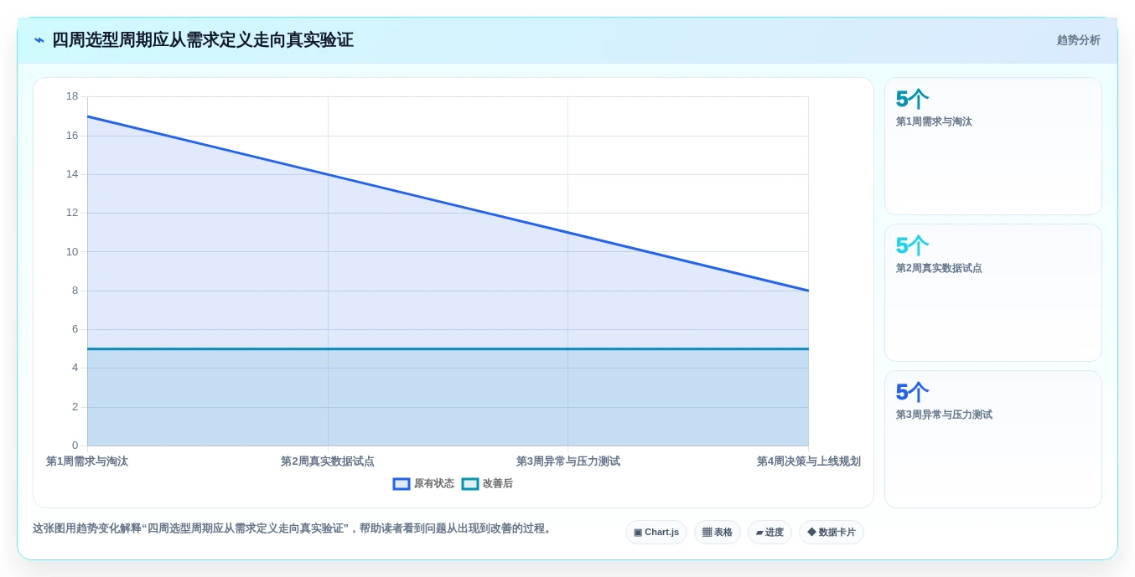Click the 趋势分析 label in header
The height and width of the screenshot is (577, 1135).
[1078, 40]
